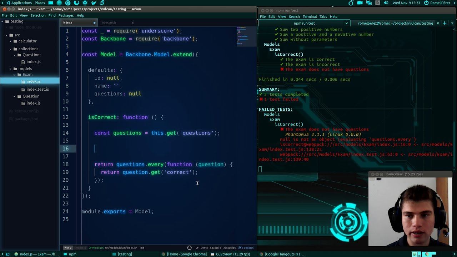Select the npm run test terminal tab

[x=304, y=23]
